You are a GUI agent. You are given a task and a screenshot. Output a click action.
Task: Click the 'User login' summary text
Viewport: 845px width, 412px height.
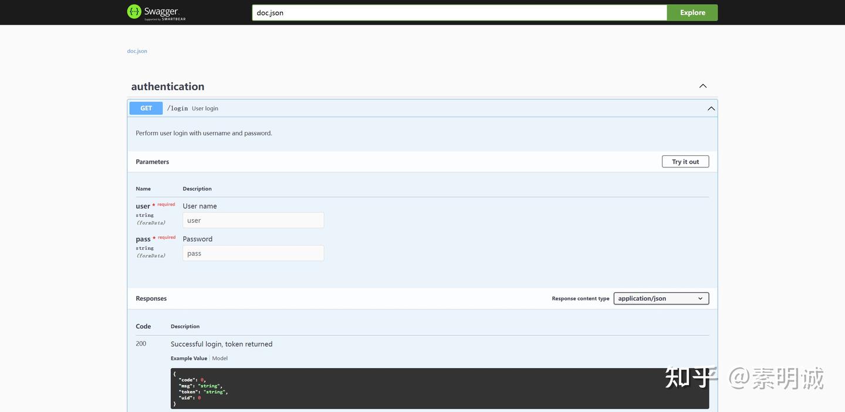point(205,108)
